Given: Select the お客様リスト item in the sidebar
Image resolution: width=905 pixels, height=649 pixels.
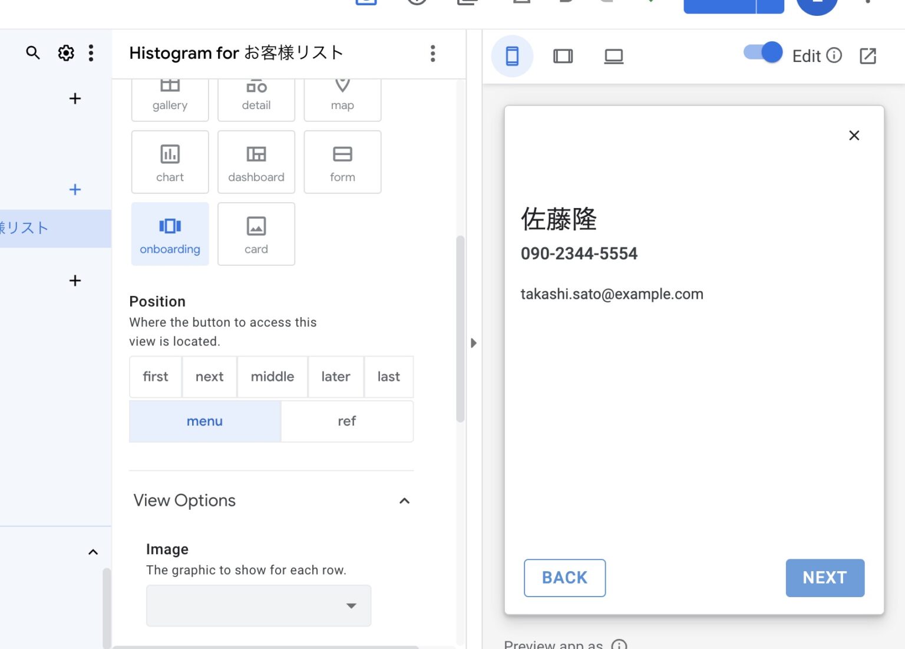Looking at the screenshot, I should tap(35, 228).
